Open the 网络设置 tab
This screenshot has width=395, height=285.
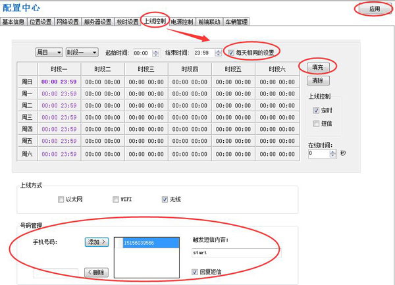[68, 22]
